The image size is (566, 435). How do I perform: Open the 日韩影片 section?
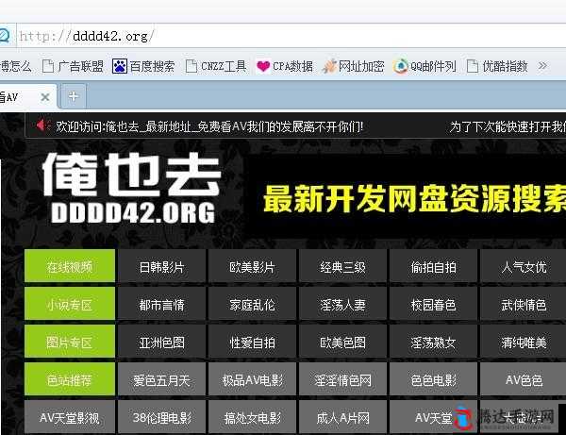tap(161, 266)
